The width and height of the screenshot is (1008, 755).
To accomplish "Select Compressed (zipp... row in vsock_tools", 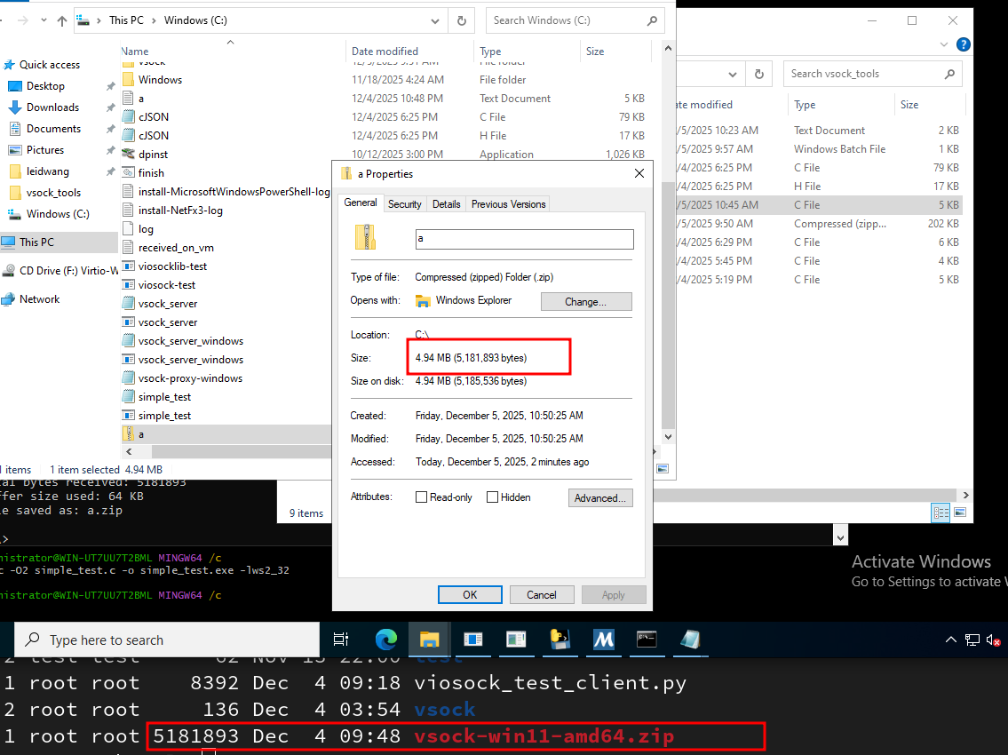I will tap(819, 224).
